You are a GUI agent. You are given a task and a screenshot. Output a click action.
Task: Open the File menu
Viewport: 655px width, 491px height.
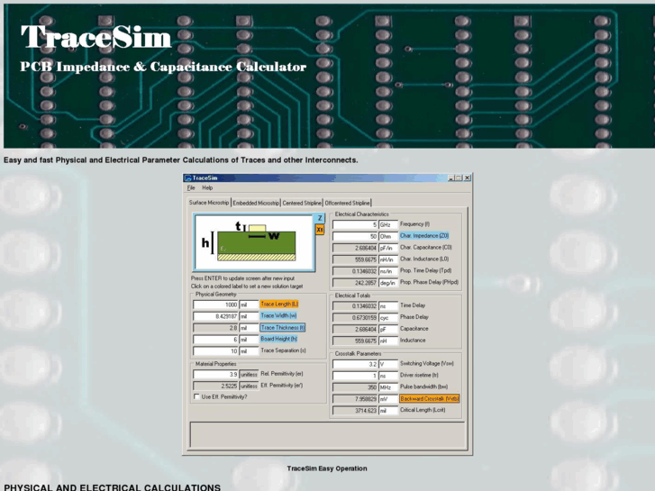click(190, 188)
